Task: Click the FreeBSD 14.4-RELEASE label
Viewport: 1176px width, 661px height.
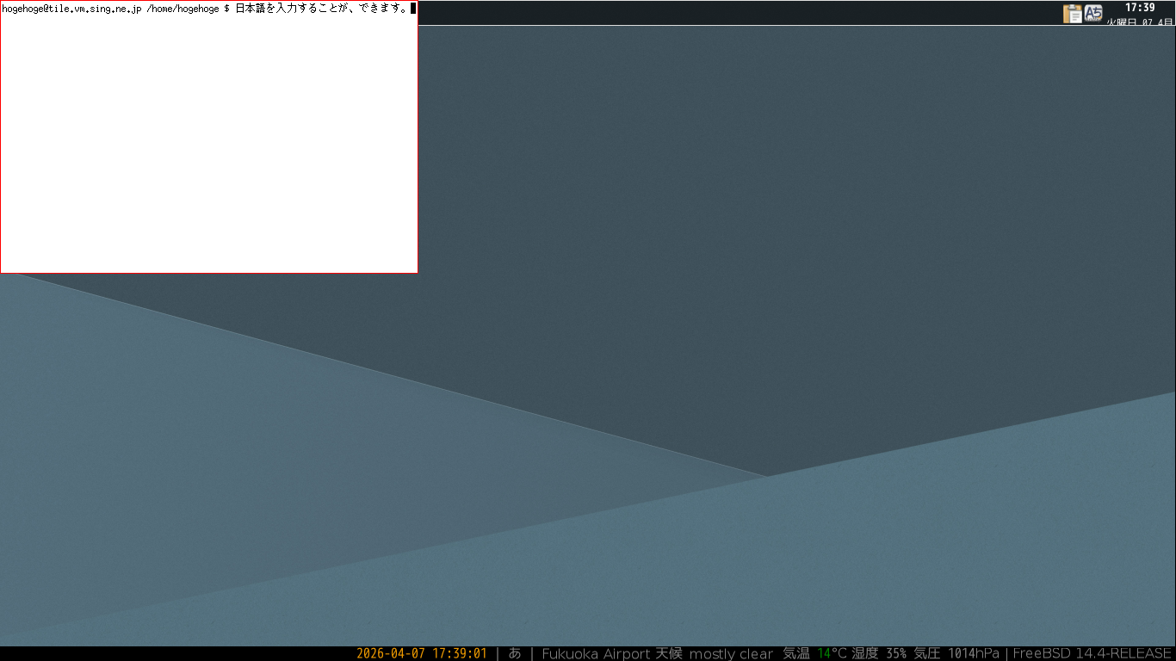Action: (x=1092, y=653)
